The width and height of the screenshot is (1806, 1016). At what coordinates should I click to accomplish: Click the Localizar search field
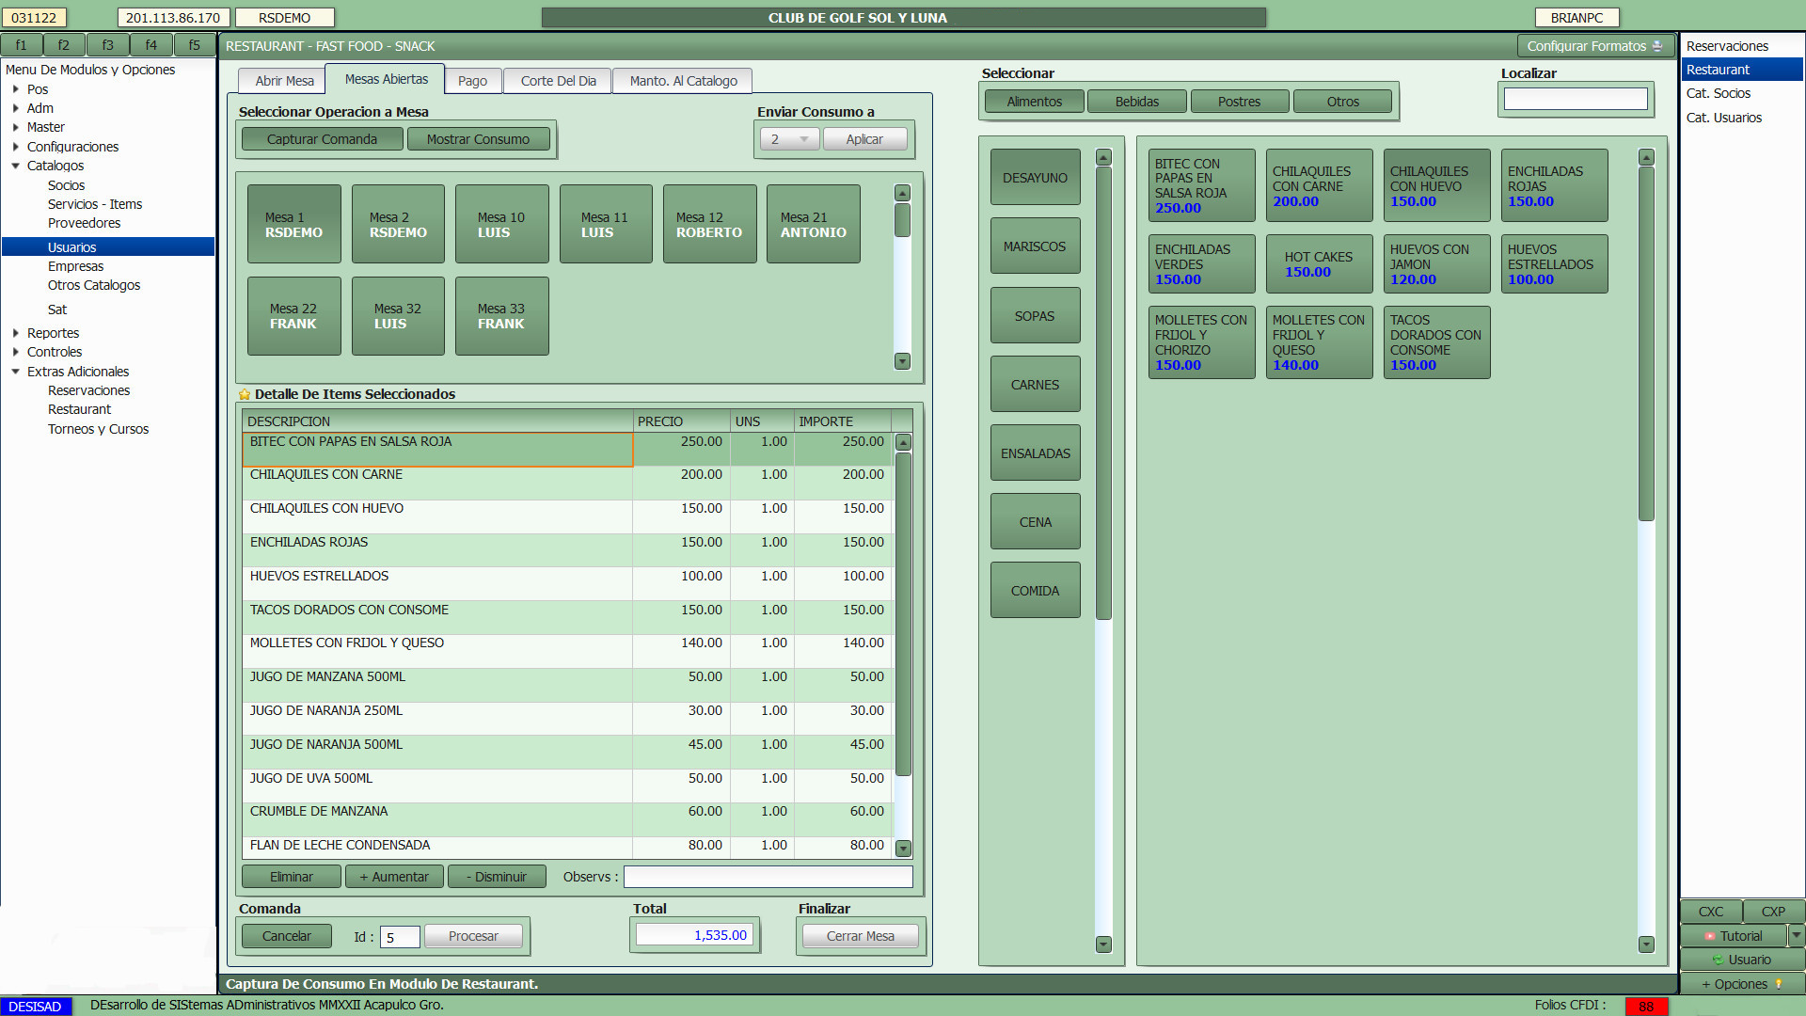click(x=1576, y=99)
